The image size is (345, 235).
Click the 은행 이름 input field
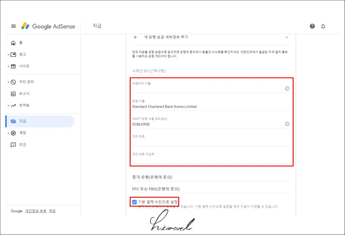[x=210, y=106]
